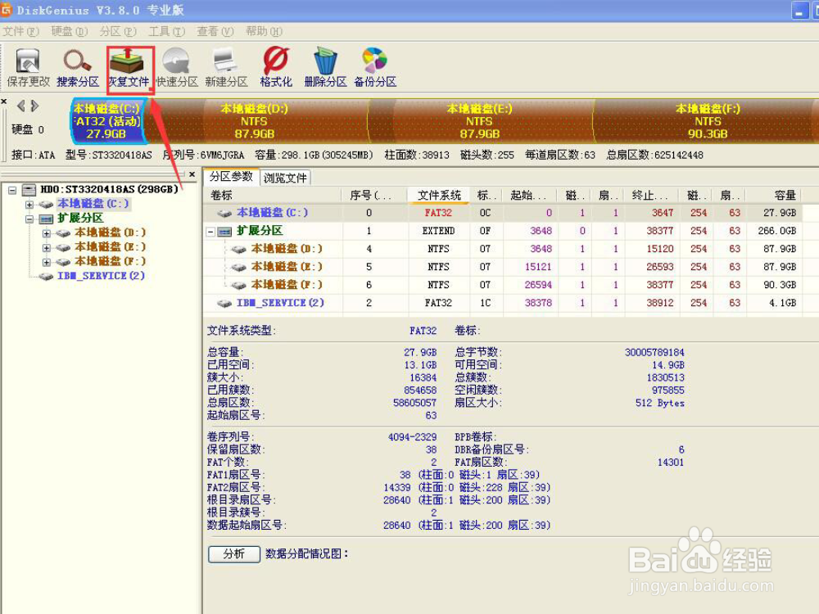Select IBM_SERVICE(2) tree item
The image size is (819, 614).
101,276
